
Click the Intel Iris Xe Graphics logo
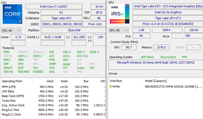(119, 14)
